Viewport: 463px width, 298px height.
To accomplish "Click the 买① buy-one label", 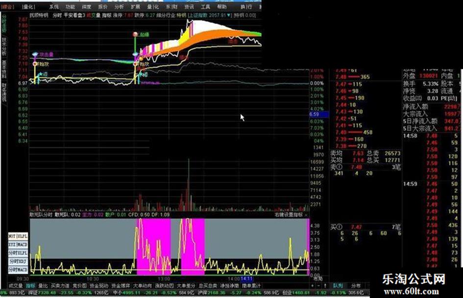I will tap(336, 227).
